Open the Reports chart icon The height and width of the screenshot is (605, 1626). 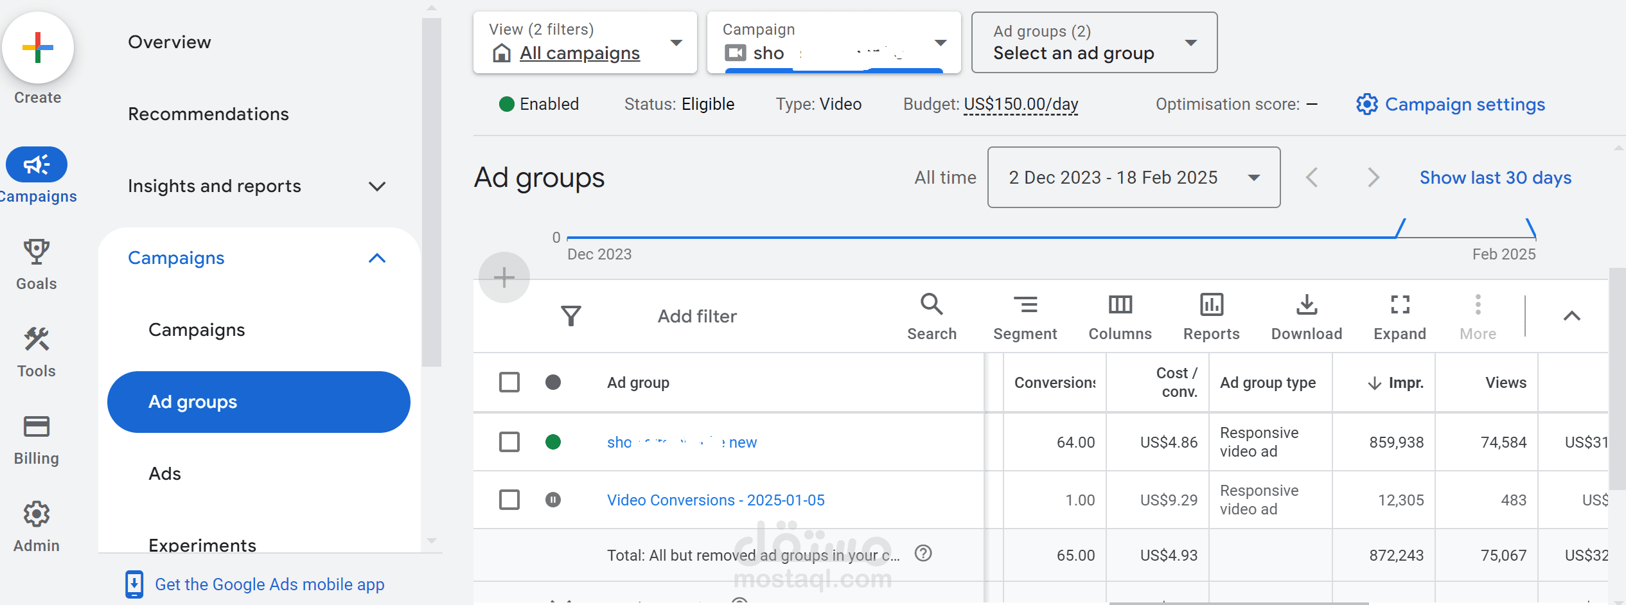pyautogui.click(x=1212, y=304)
